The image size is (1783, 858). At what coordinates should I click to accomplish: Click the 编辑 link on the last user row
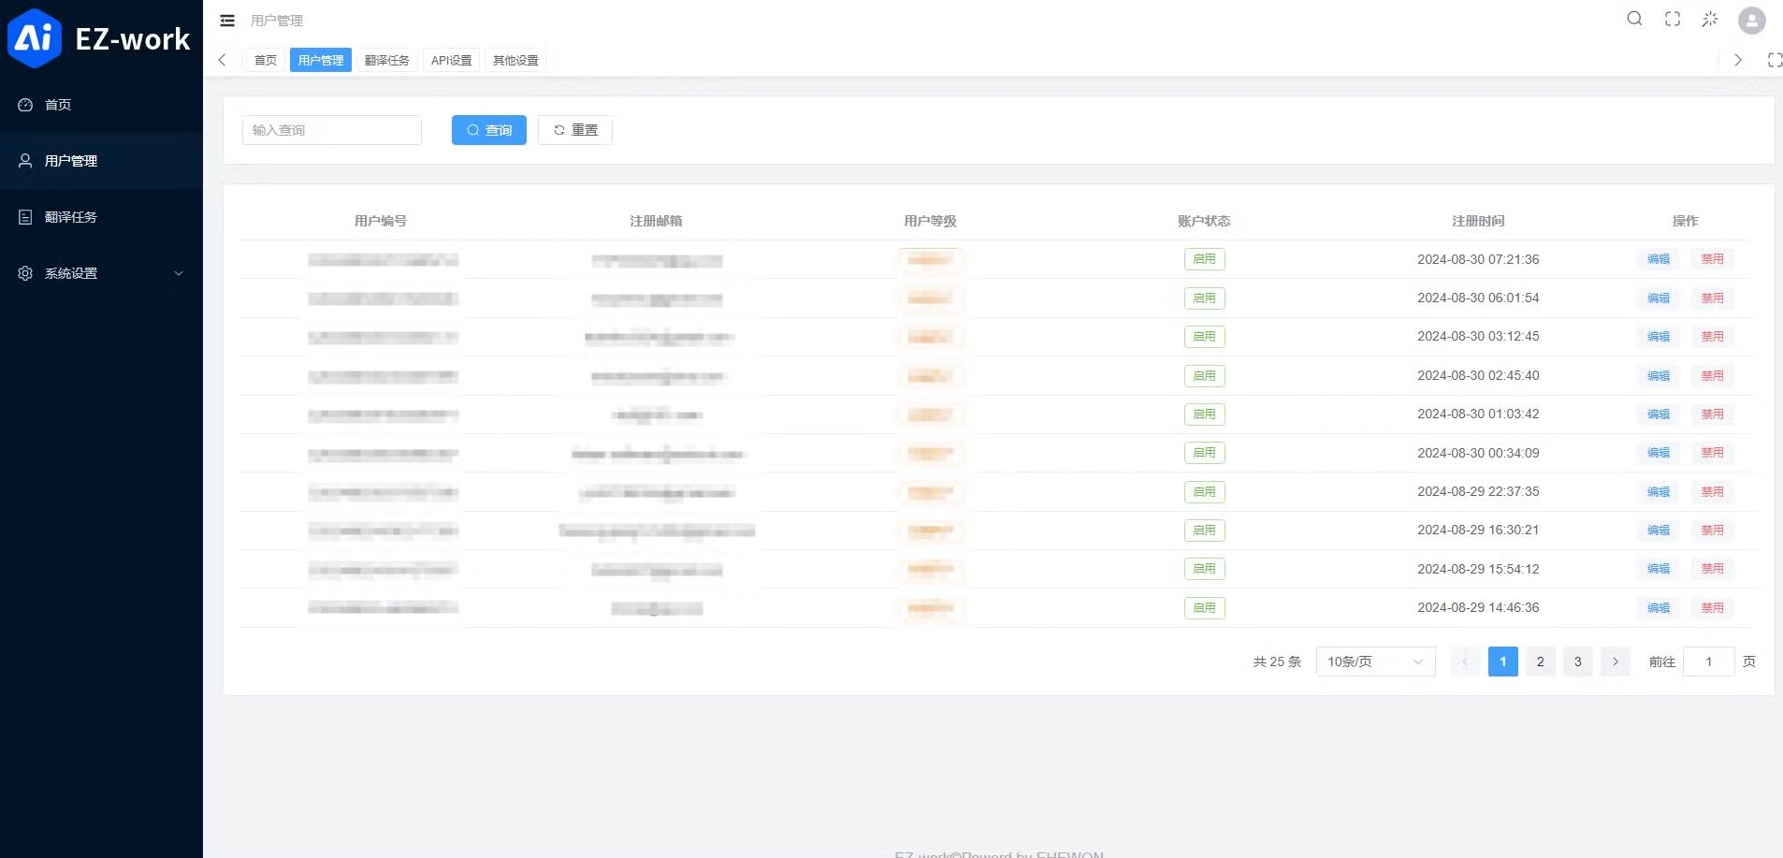coord(1659,607)
